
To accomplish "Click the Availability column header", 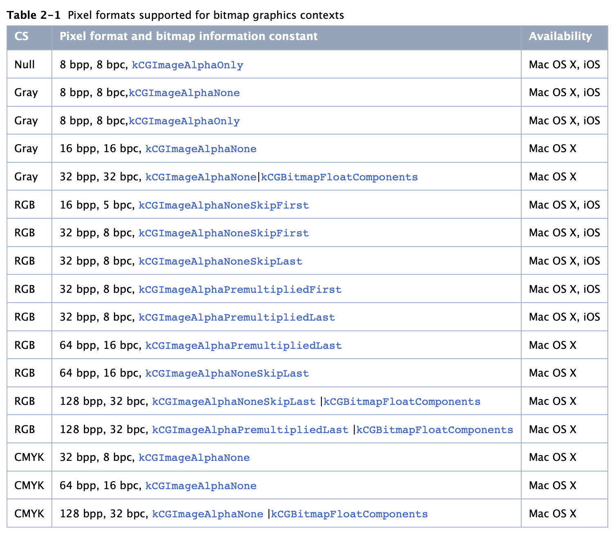I will click(x=560, y=36).
